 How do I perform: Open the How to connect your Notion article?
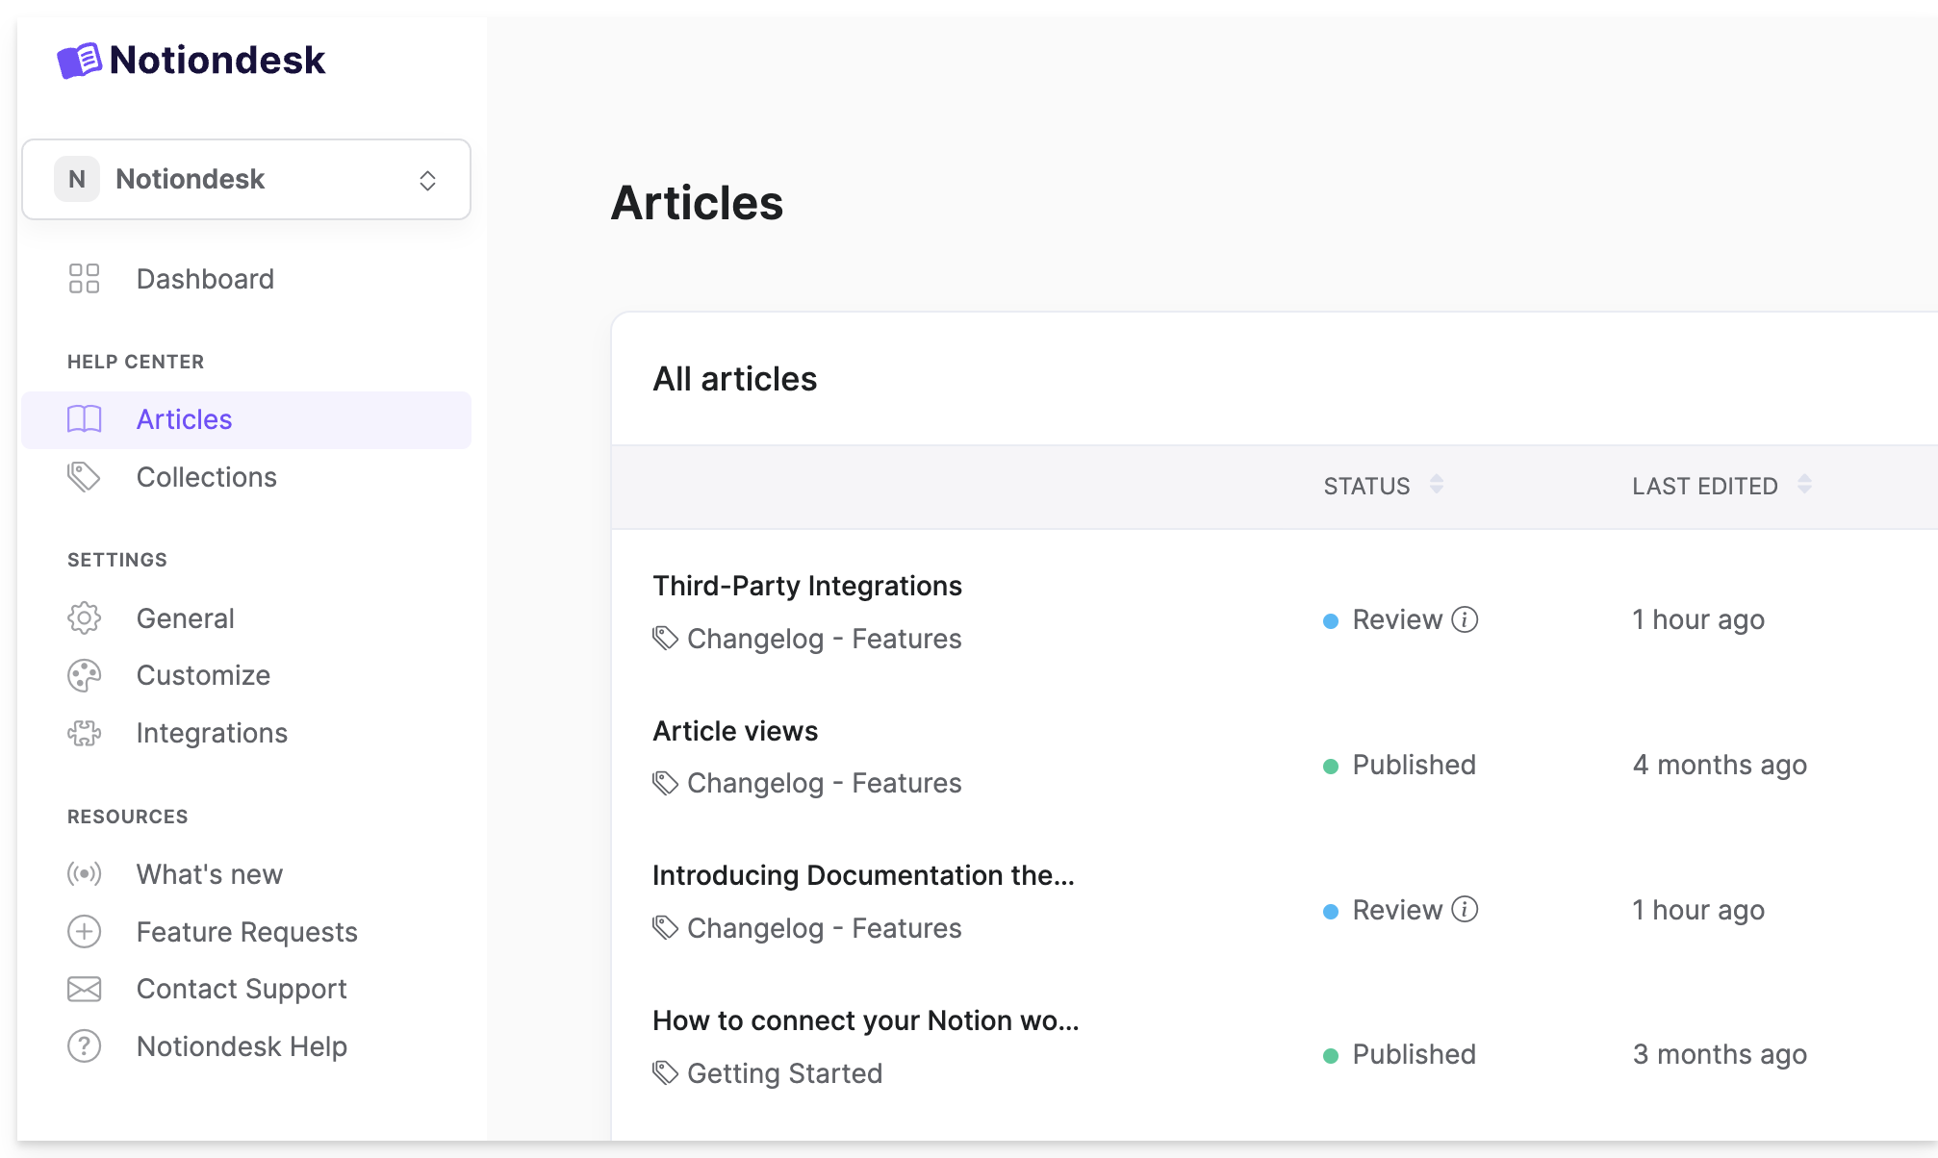click(866, 1020)
